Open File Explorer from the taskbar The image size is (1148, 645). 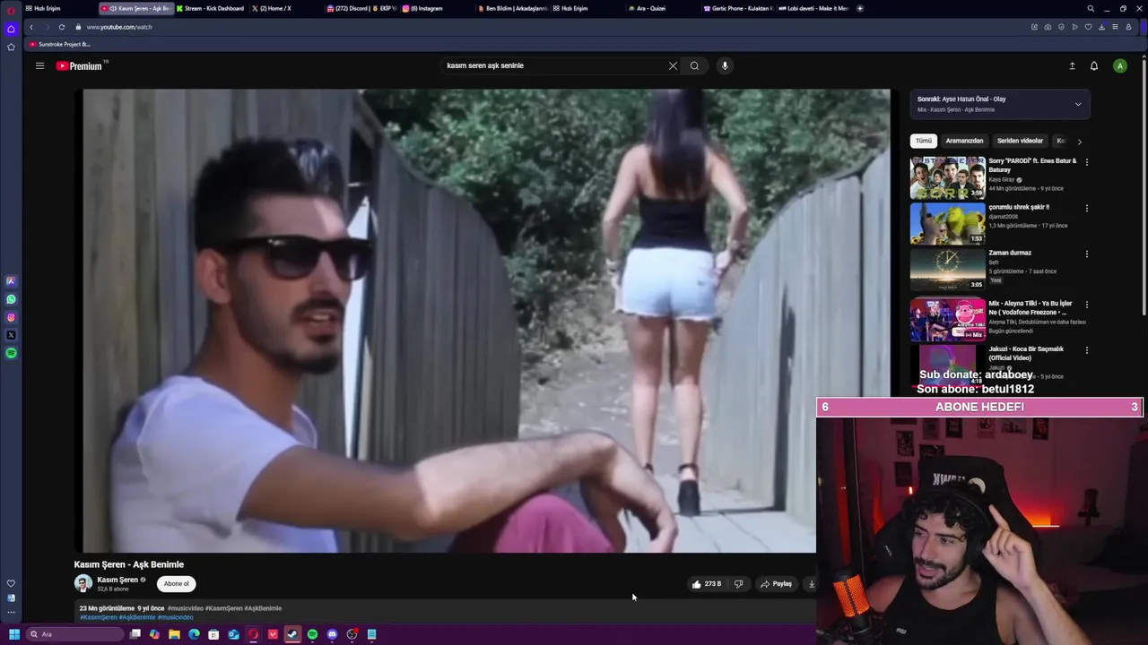point(174,634)
